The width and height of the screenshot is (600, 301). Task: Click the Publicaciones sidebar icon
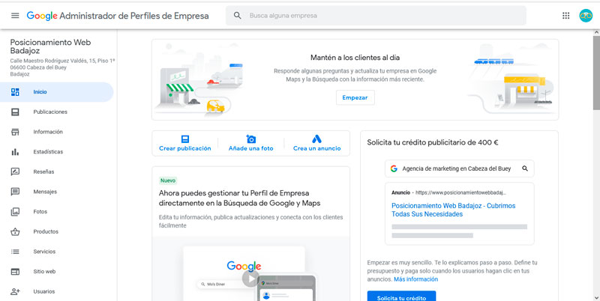pos(15,112)
